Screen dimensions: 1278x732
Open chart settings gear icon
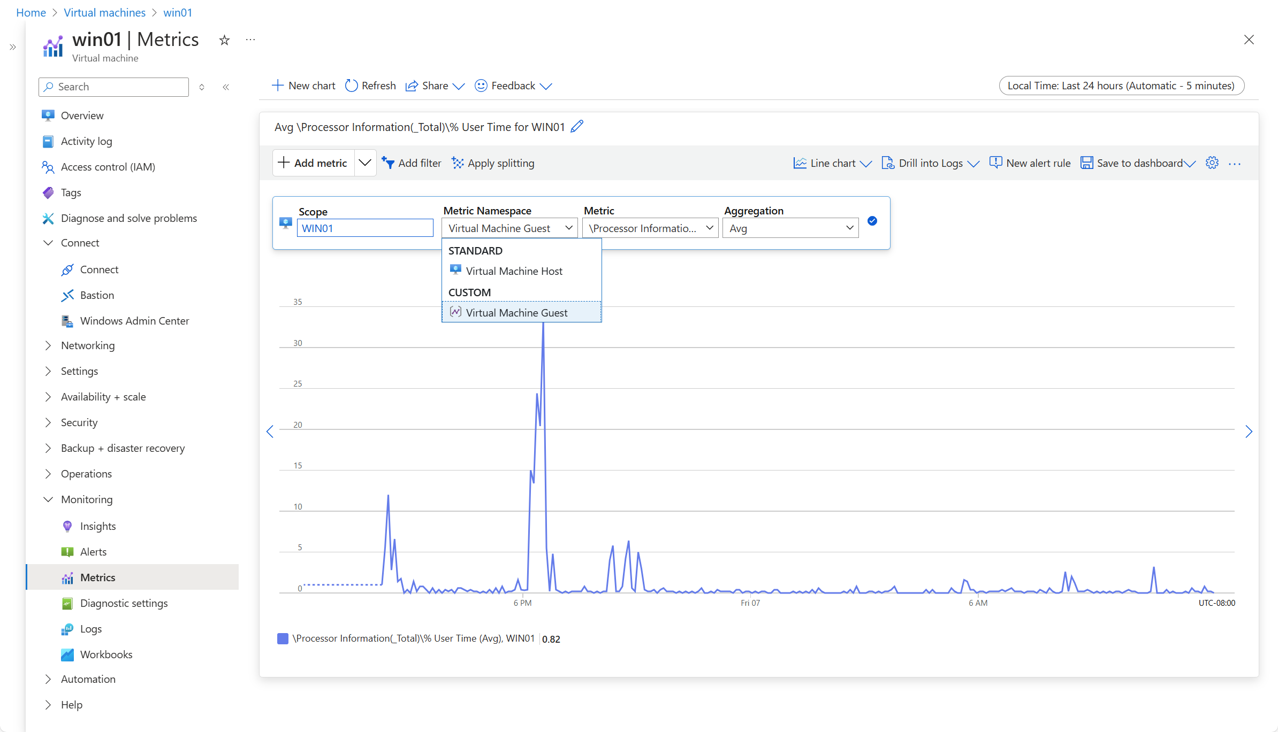click(1212, 163)
